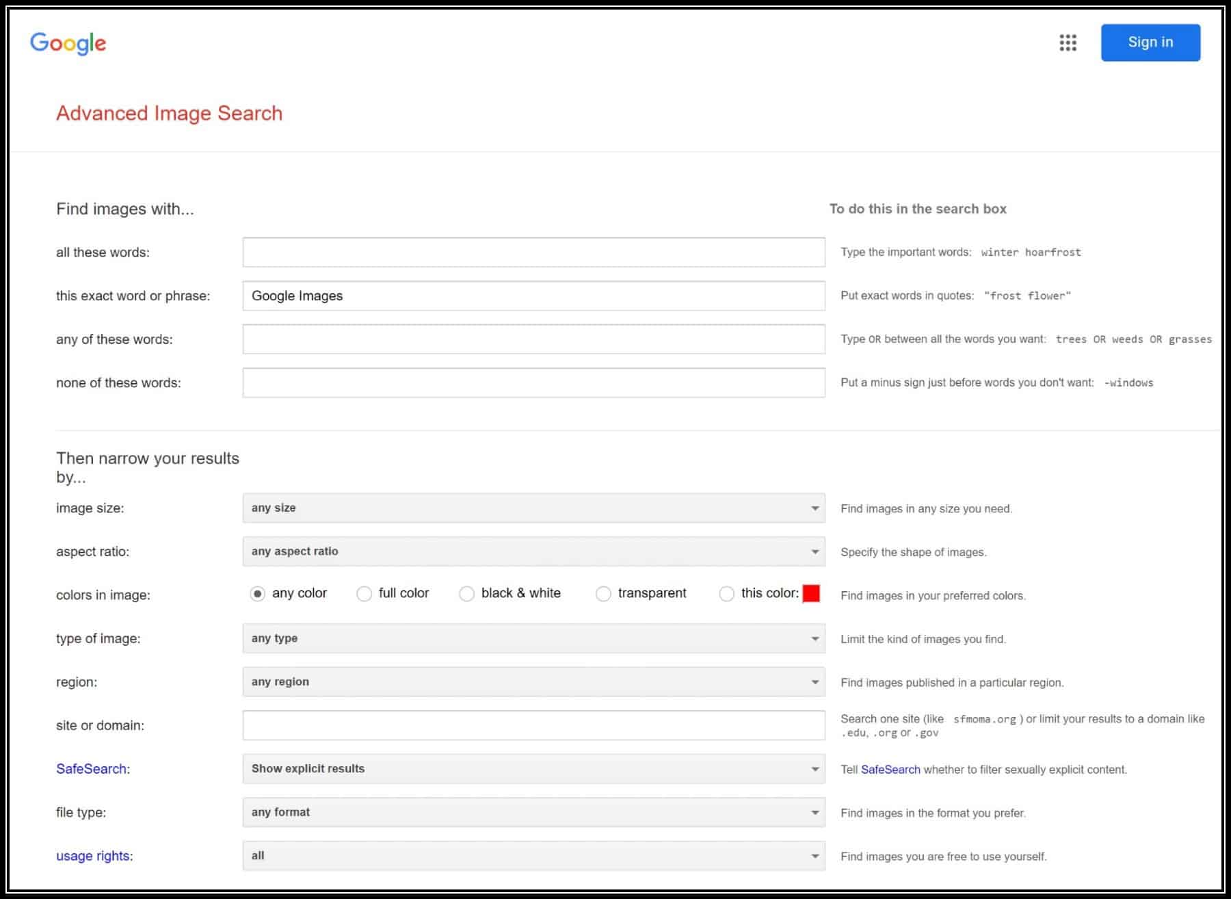Click the Google logo
Screen dimensions: 1231x899
click(x=68, y=44)
